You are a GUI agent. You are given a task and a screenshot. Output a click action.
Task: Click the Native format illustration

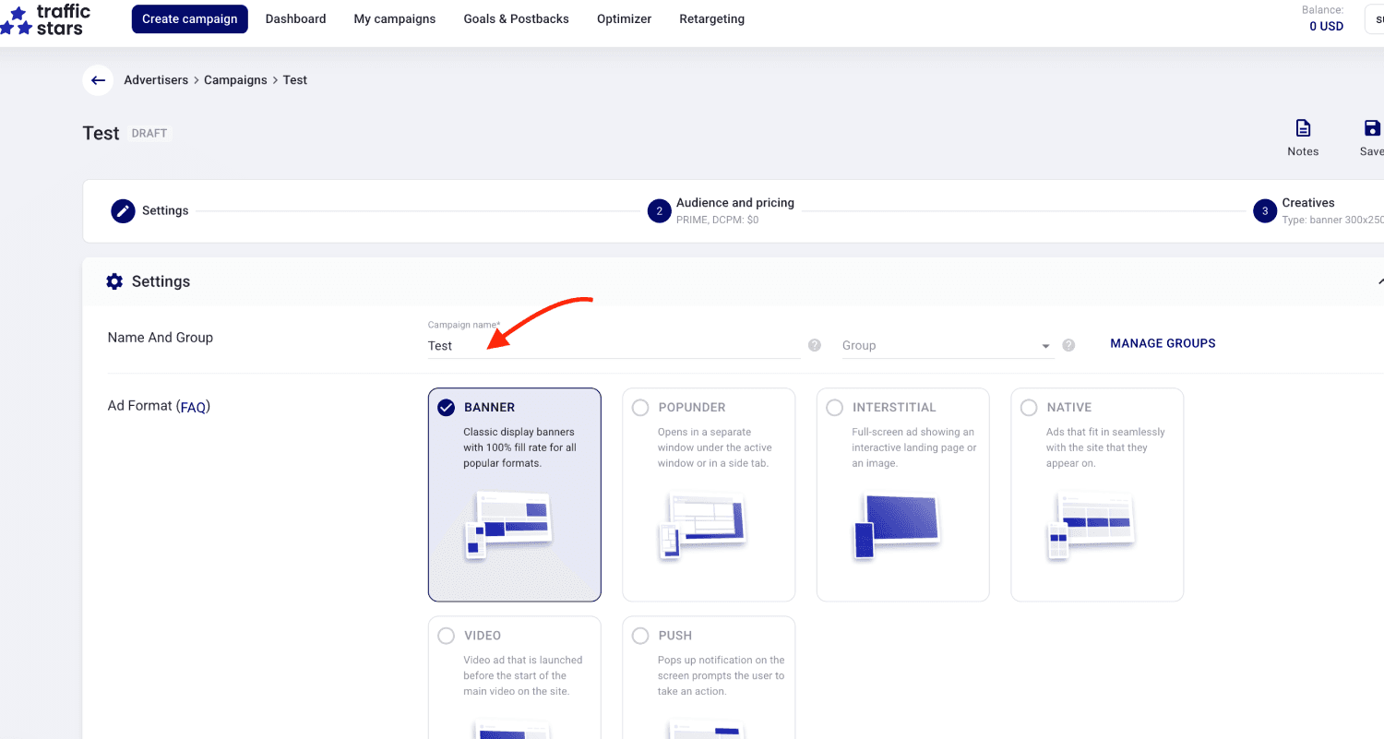pos(1090,525)
